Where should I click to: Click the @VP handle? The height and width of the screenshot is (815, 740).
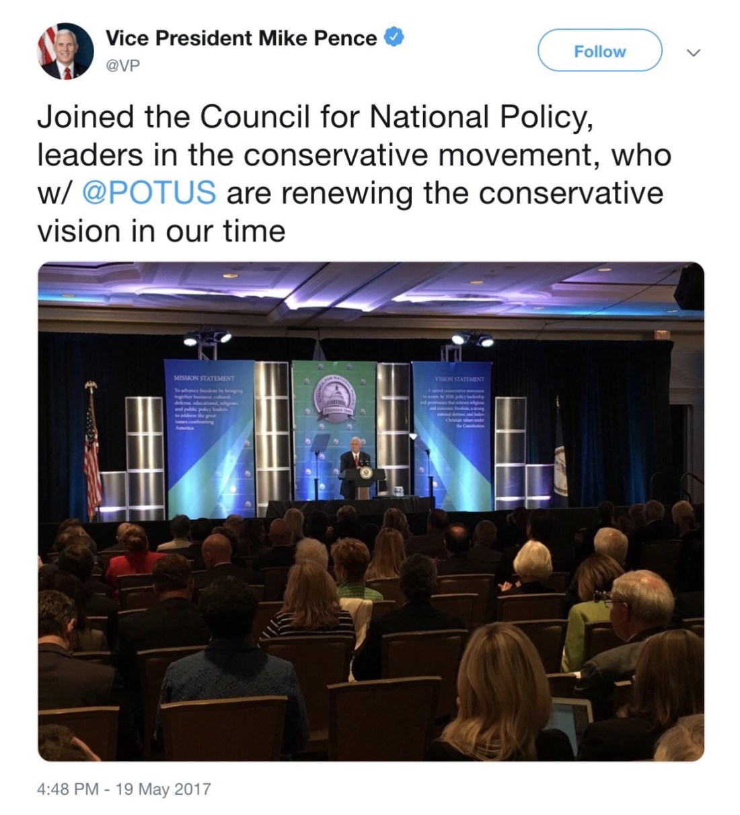click(x=123, y=66)
